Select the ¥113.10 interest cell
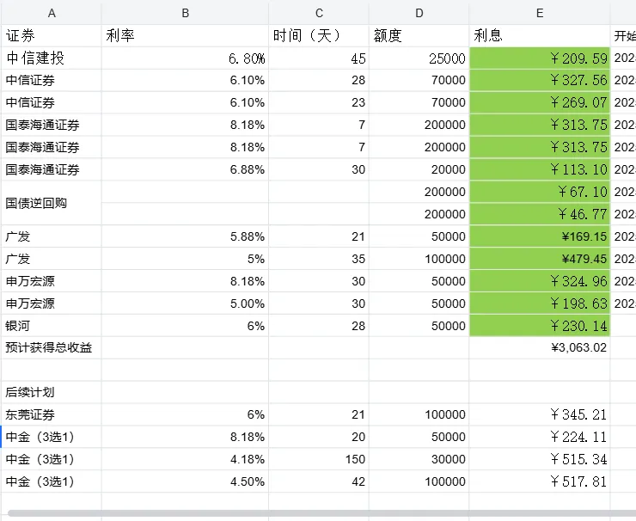 [540, 169]
